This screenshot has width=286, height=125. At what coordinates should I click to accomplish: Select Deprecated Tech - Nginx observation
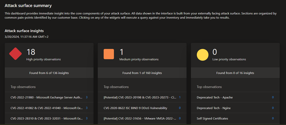point(235,108)
